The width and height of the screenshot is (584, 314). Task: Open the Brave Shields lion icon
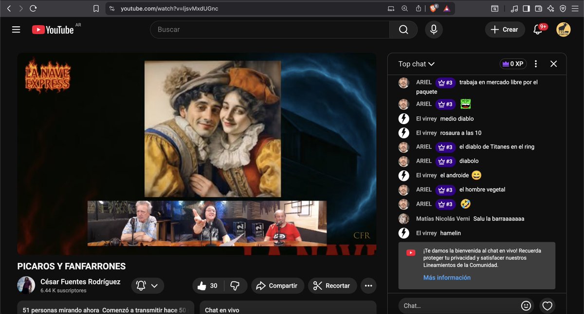tap(433, 8)
